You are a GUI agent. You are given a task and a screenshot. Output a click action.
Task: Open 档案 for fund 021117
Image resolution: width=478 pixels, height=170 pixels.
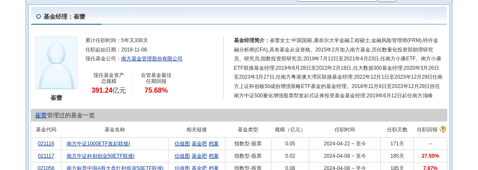click(214, 156)
